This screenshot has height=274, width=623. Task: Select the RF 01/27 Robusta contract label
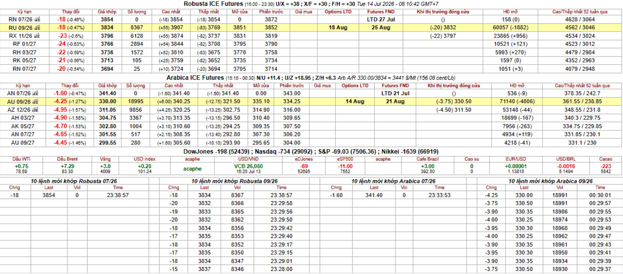point(24,44)
